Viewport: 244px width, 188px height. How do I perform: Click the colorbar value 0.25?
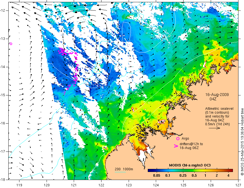click(x=183, y=176)
